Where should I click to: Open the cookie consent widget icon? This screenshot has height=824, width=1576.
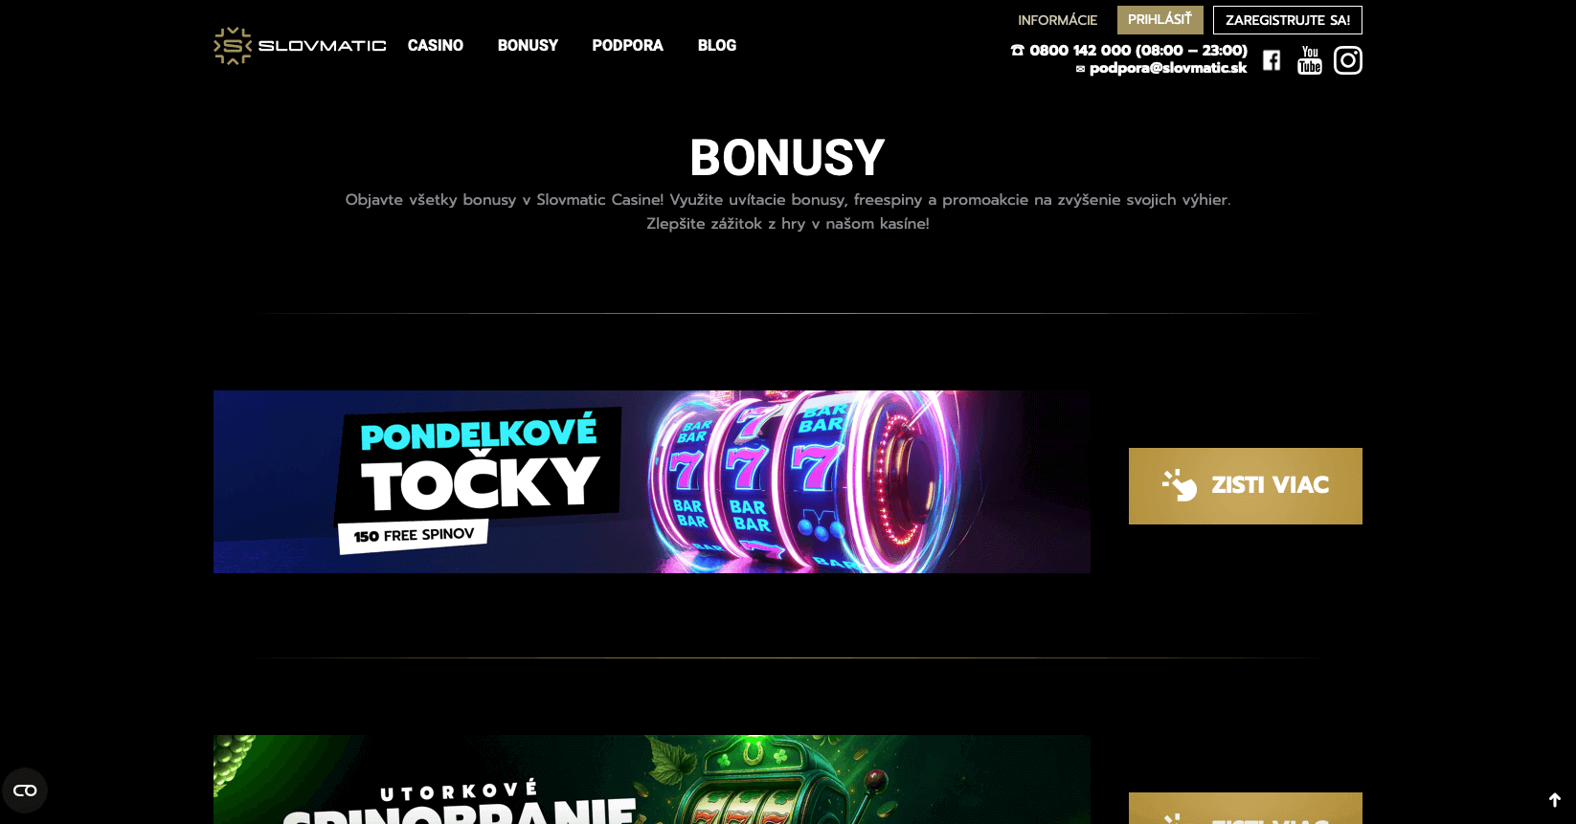coord(25,791)
